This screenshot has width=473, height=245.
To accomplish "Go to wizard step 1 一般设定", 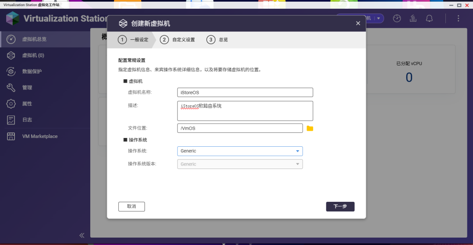I will (133, 40).
